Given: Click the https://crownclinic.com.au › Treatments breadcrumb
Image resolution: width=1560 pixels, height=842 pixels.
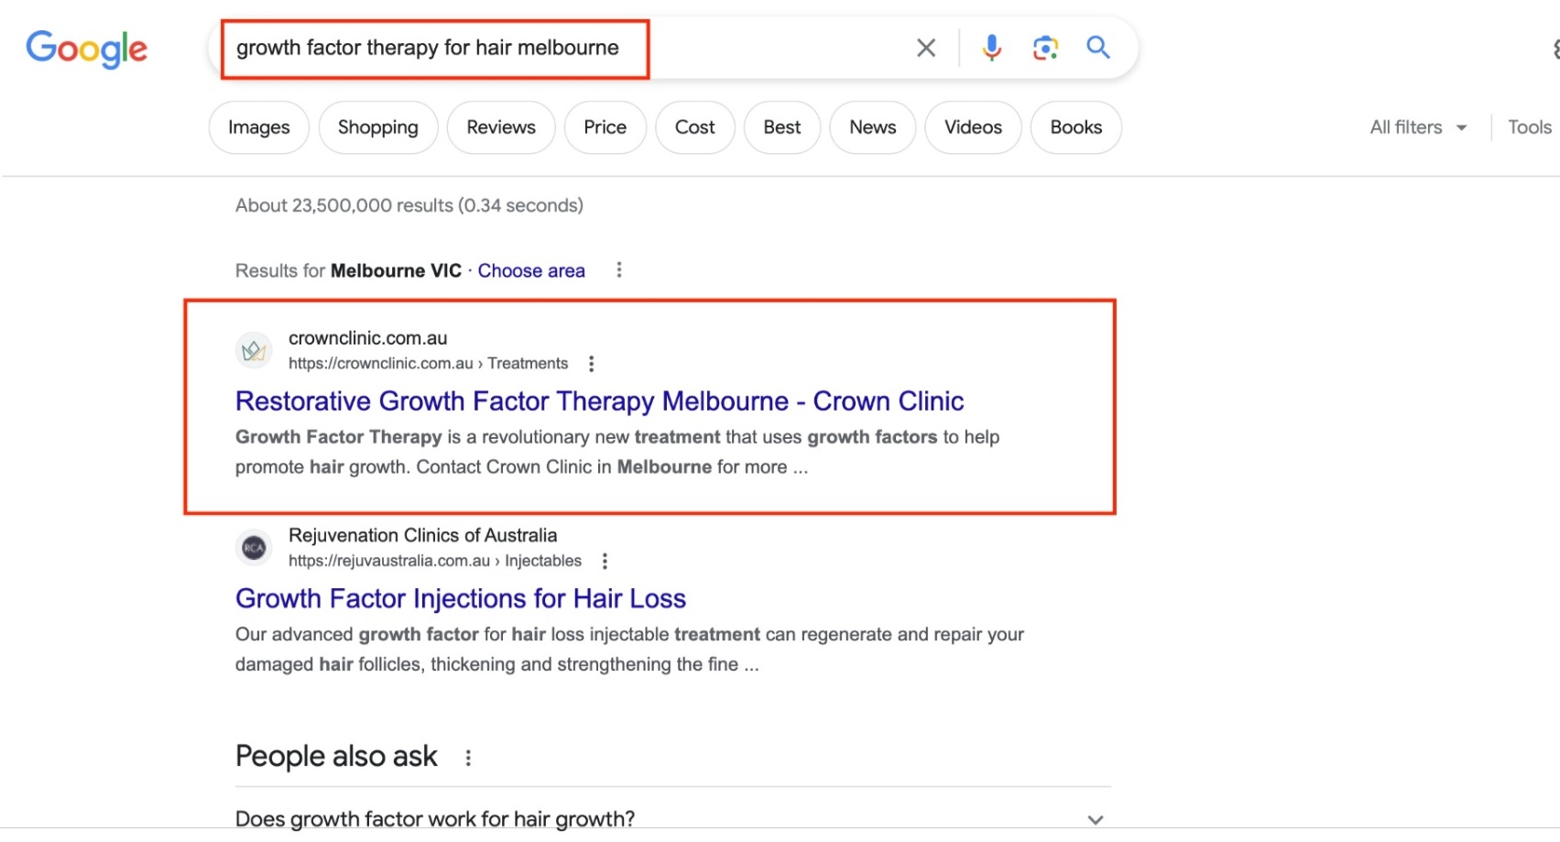Looking at the screenshot, I should [x=428, y=364].
